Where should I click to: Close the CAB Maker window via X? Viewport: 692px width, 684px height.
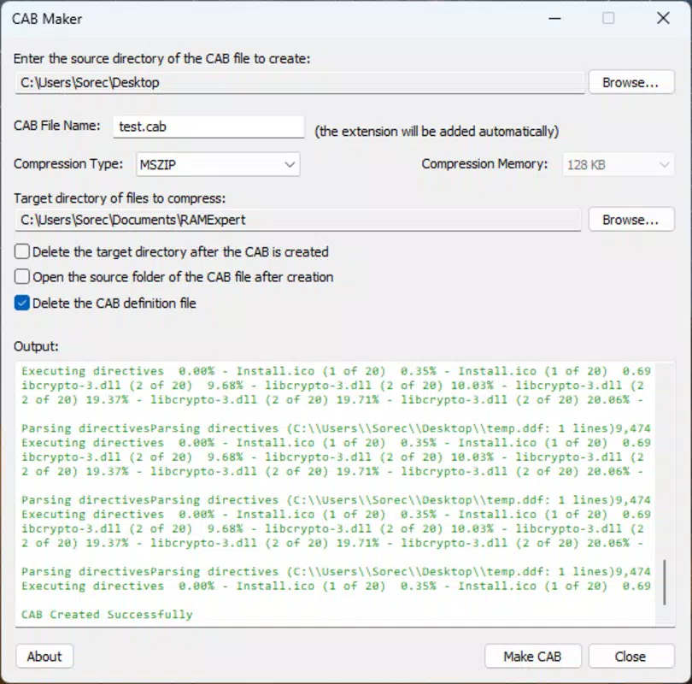tap(663, 19)
